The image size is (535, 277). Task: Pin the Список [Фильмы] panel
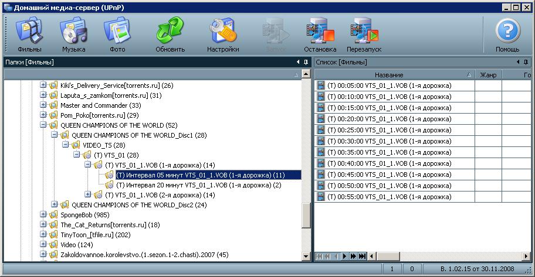pyautogui.click(x=526, y=62)
